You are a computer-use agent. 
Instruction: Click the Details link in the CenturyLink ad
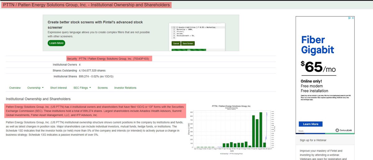[301, 131]
